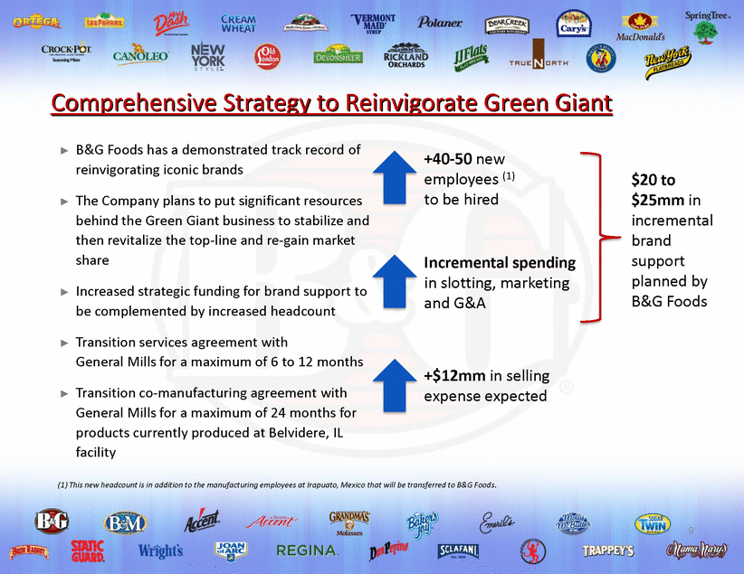Click the blue arrow beside 'Incremental spending'

[395, 281]
